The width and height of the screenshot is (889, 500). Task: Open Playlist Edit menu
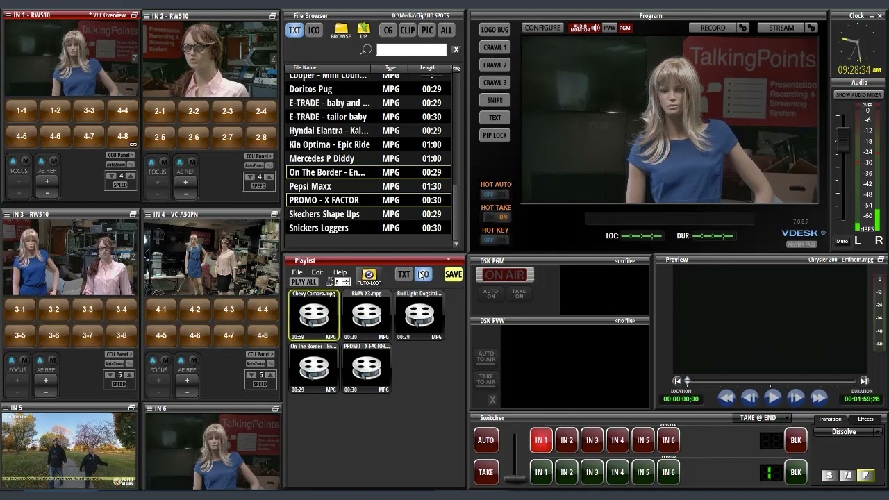click(317, 272)
